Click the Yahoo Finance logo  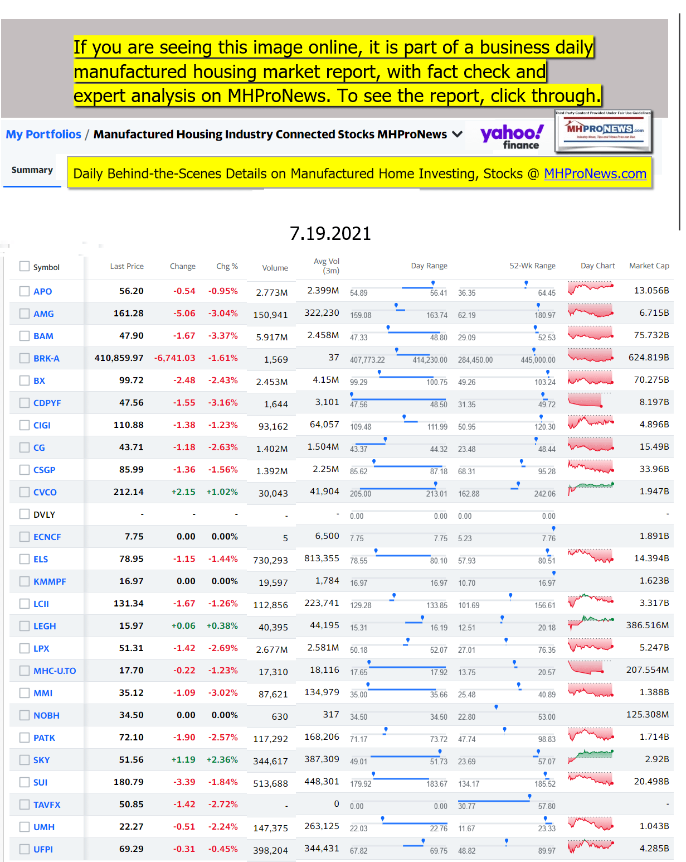point(511,137)
